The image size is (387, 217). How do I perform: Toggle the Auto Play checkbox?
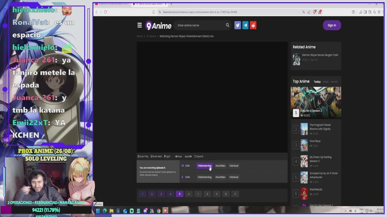pyautogui.click(x=143, y=156)
